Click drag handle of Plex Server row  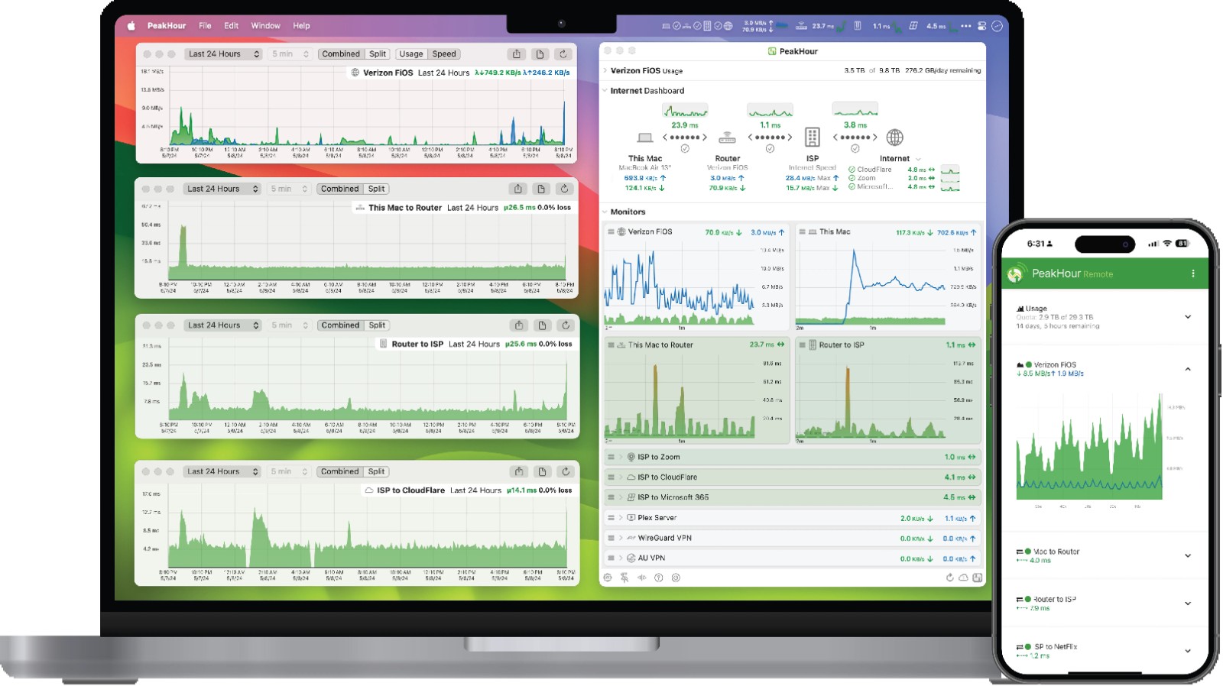click(611, 518)
